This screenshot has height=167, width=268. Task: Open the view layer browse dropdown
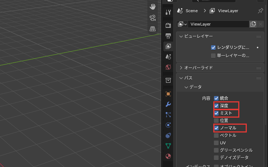coord(182,24)
